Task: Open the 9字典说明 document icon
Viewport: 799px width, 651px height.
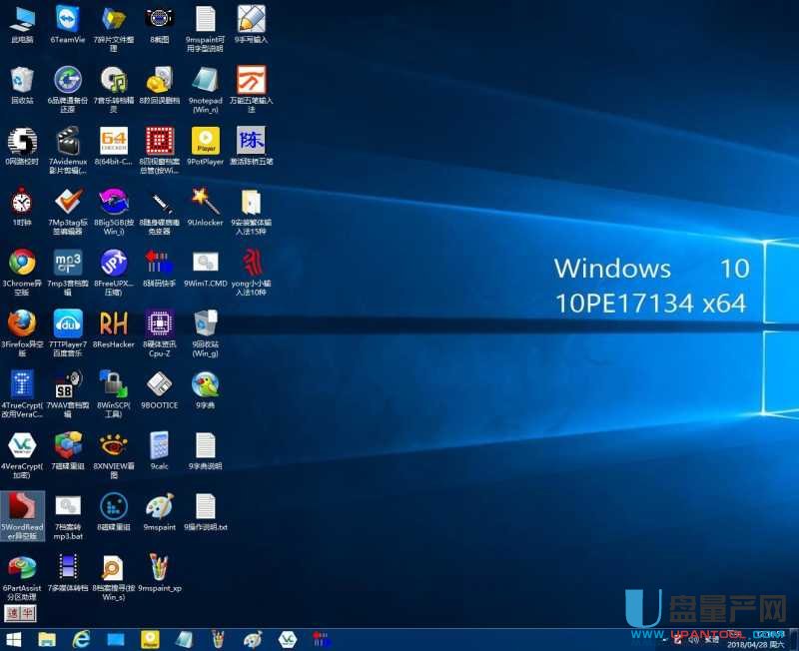Action: (x=206, y=451)
